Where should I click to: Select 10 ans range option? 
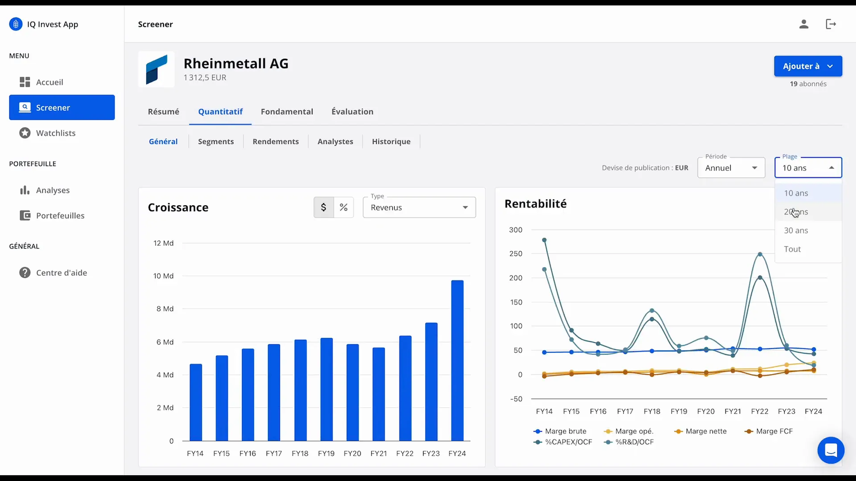click(808, 193)
